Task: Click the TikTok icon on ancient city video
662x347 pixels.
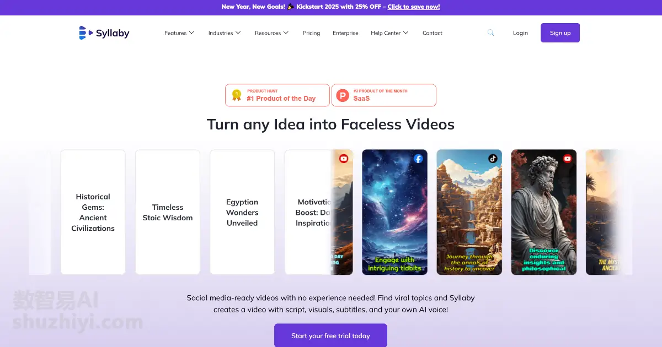Action: pyautogui.click(x=493, y=159)
